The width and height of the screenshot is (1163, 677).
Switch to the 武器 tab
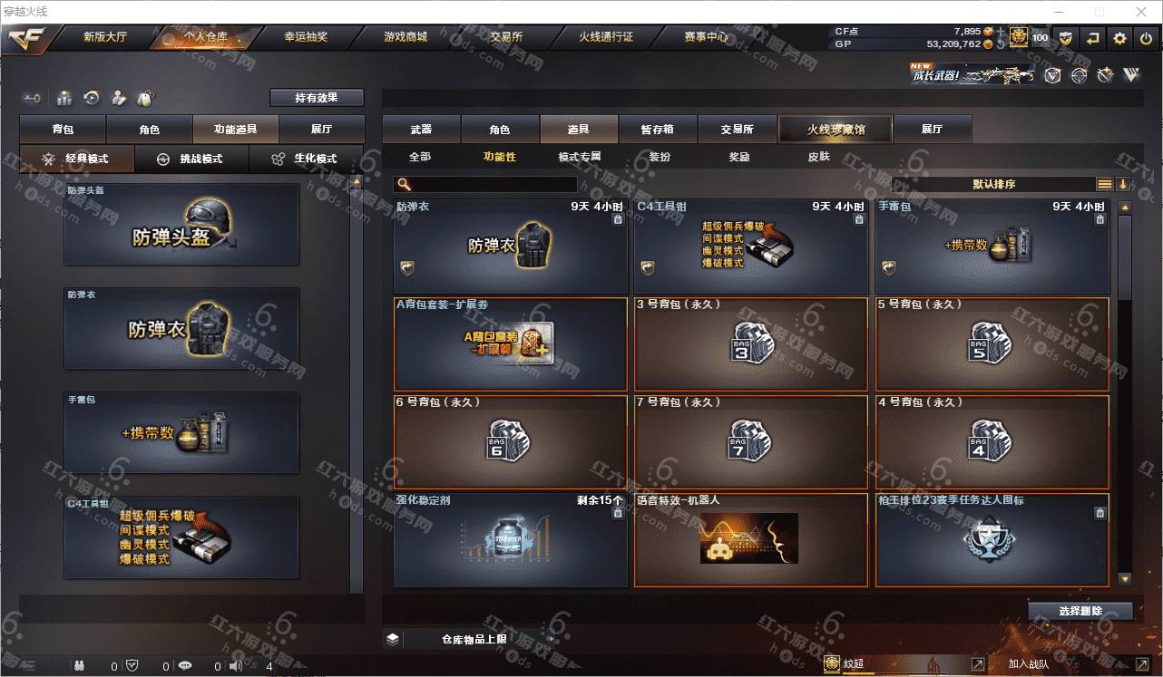pos(421,130)
